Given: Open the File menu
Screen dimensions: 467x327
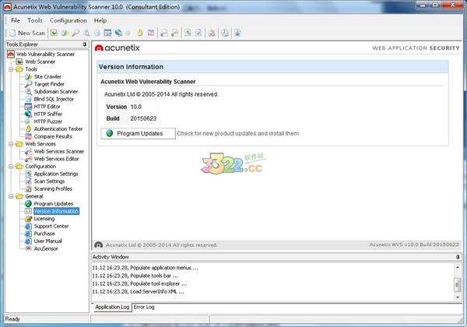Looking at the screenshot, I should click(x=16, y=20).
